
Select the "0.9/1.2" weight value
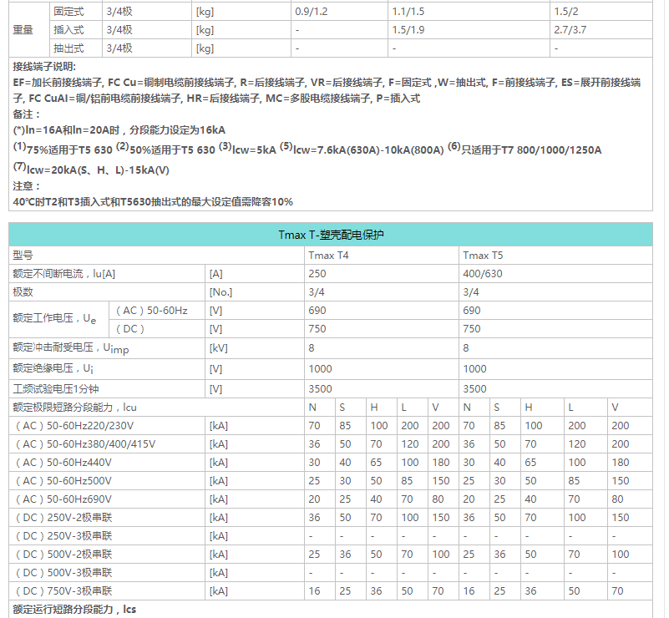pos(312,12)
